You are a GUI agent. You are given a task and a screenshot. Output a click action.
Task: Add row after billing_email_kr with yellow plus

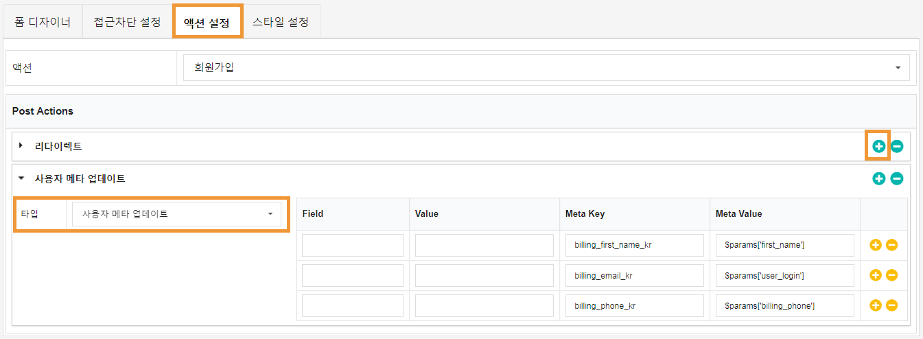point(875,275)
